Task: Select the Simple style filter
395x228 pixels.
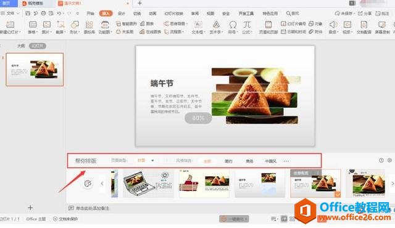Action: tap(228, 161)
